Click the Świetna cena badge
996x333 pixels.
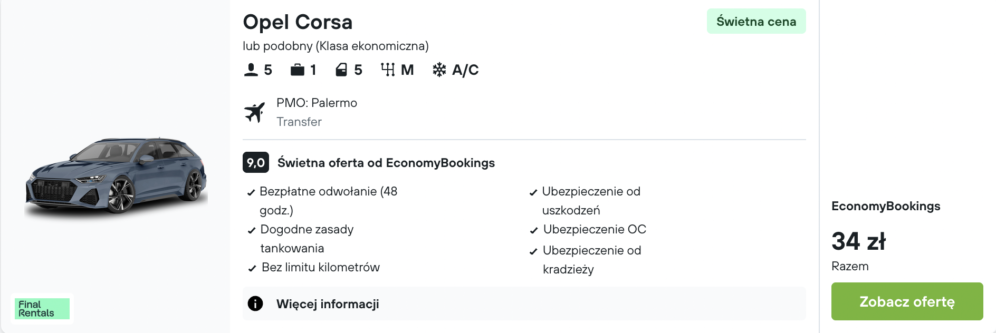pyautogui.click(x=756, y=22)
